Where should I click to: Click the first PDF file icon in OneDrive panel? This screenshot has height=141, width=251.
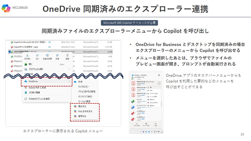(133, 83)
